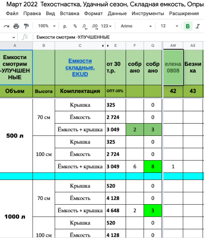
Task: Decrease decimal places icon
Action: (85, 26)
